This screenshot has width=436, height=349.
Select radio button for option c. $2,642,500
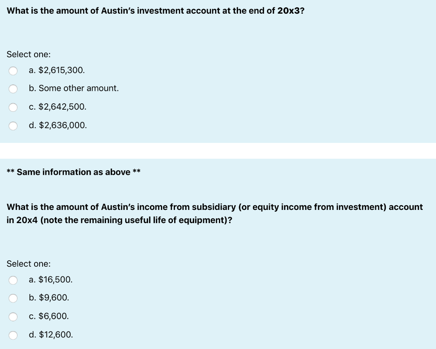click(13, 107)
